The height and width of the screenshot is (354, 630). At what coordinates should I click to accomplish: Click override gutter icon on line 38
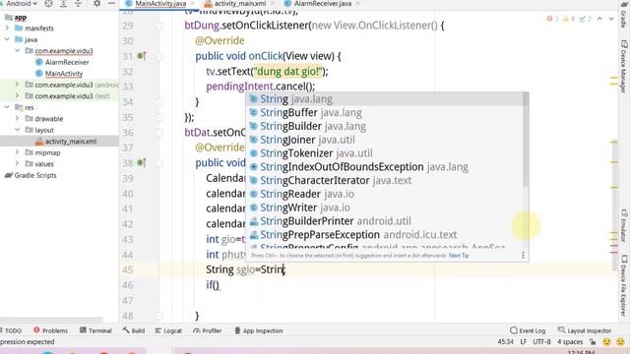(142, 162)
